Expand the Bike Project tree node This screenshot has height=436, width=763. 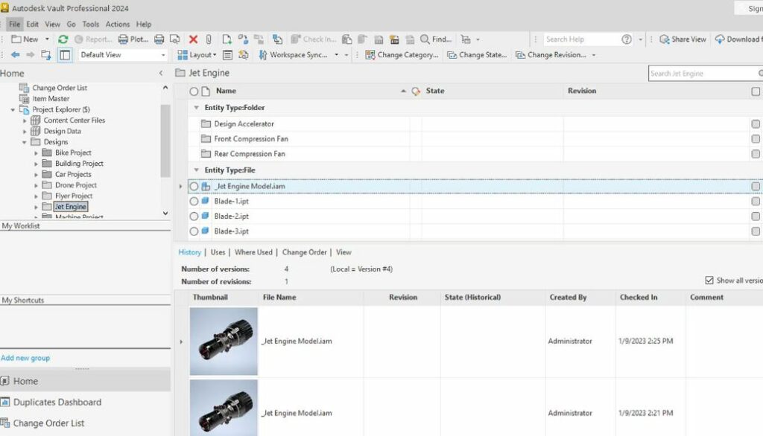pos(36,153)
